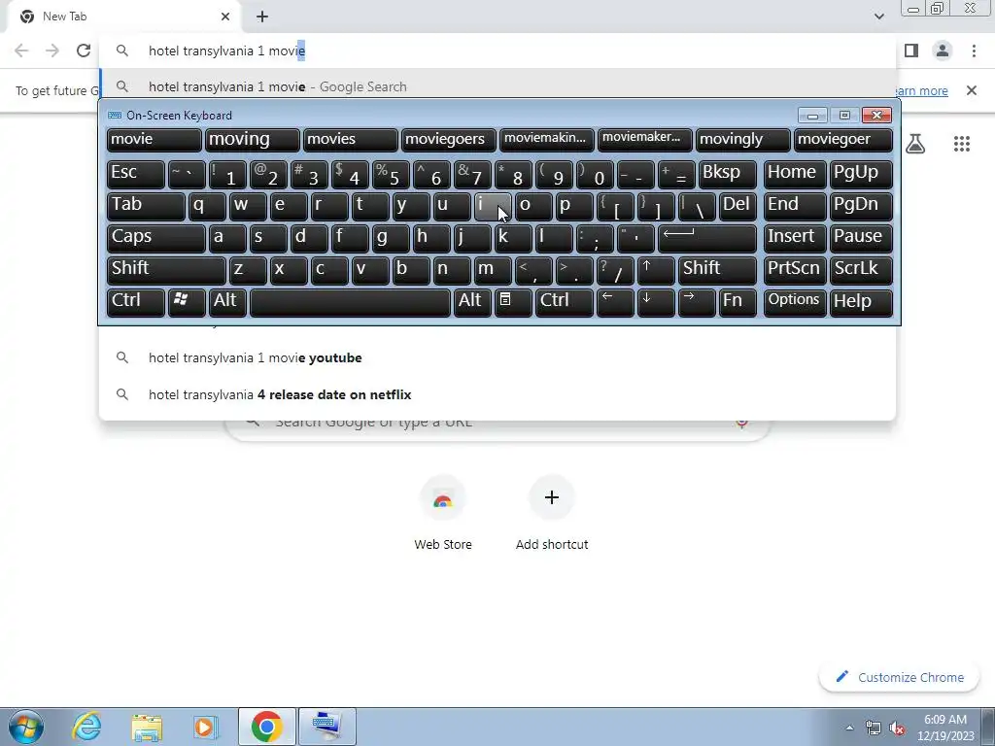The image size is (995, 746).
Task: Open the muted volume tray icon
Action: [x=897, y=729]
